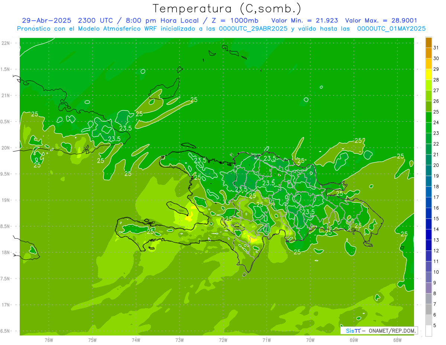Screen dimensions: 446x345
Task: Click the teal swatch between 19 and 20
Action: pos(429,170)
